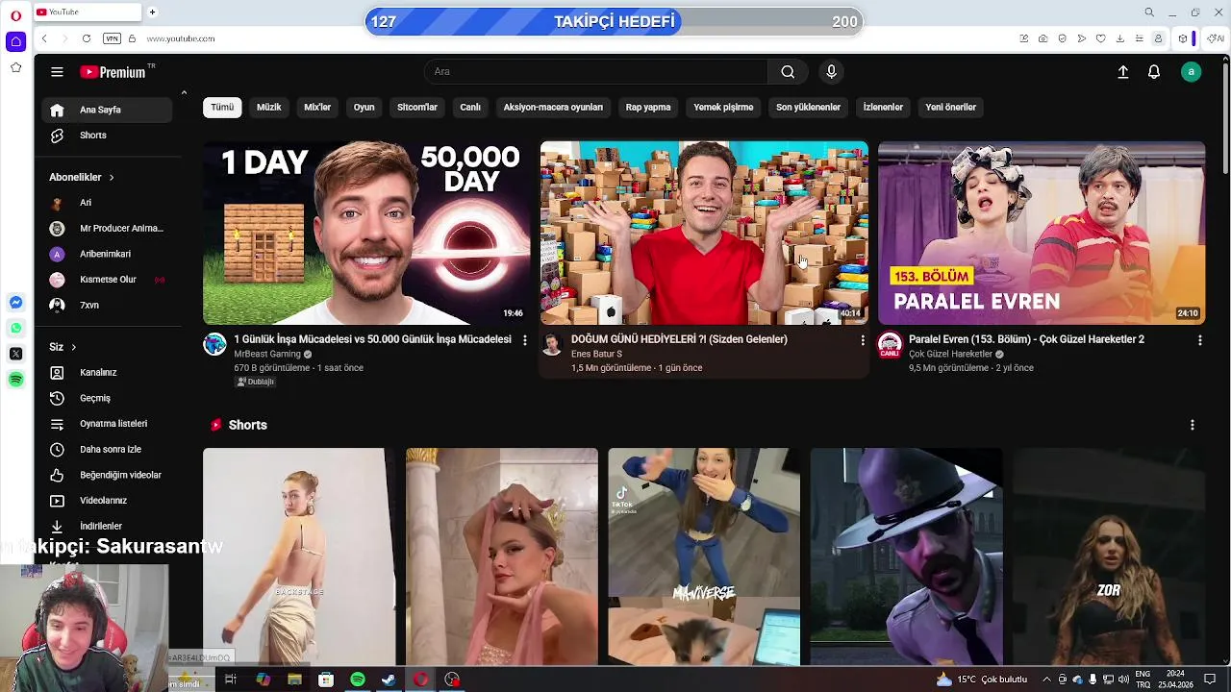Open the Opera AI button
Image resolution: width=1231 pixels, height=692 pixels.
[x=1216, y=38]
